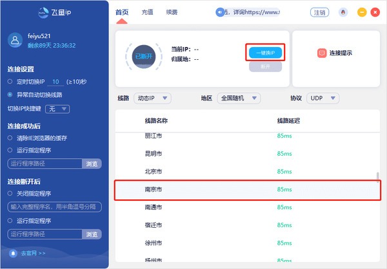Select the 南京市 route row
The image size is (387, 269).
pyautogui.click(x=248, y=190)
